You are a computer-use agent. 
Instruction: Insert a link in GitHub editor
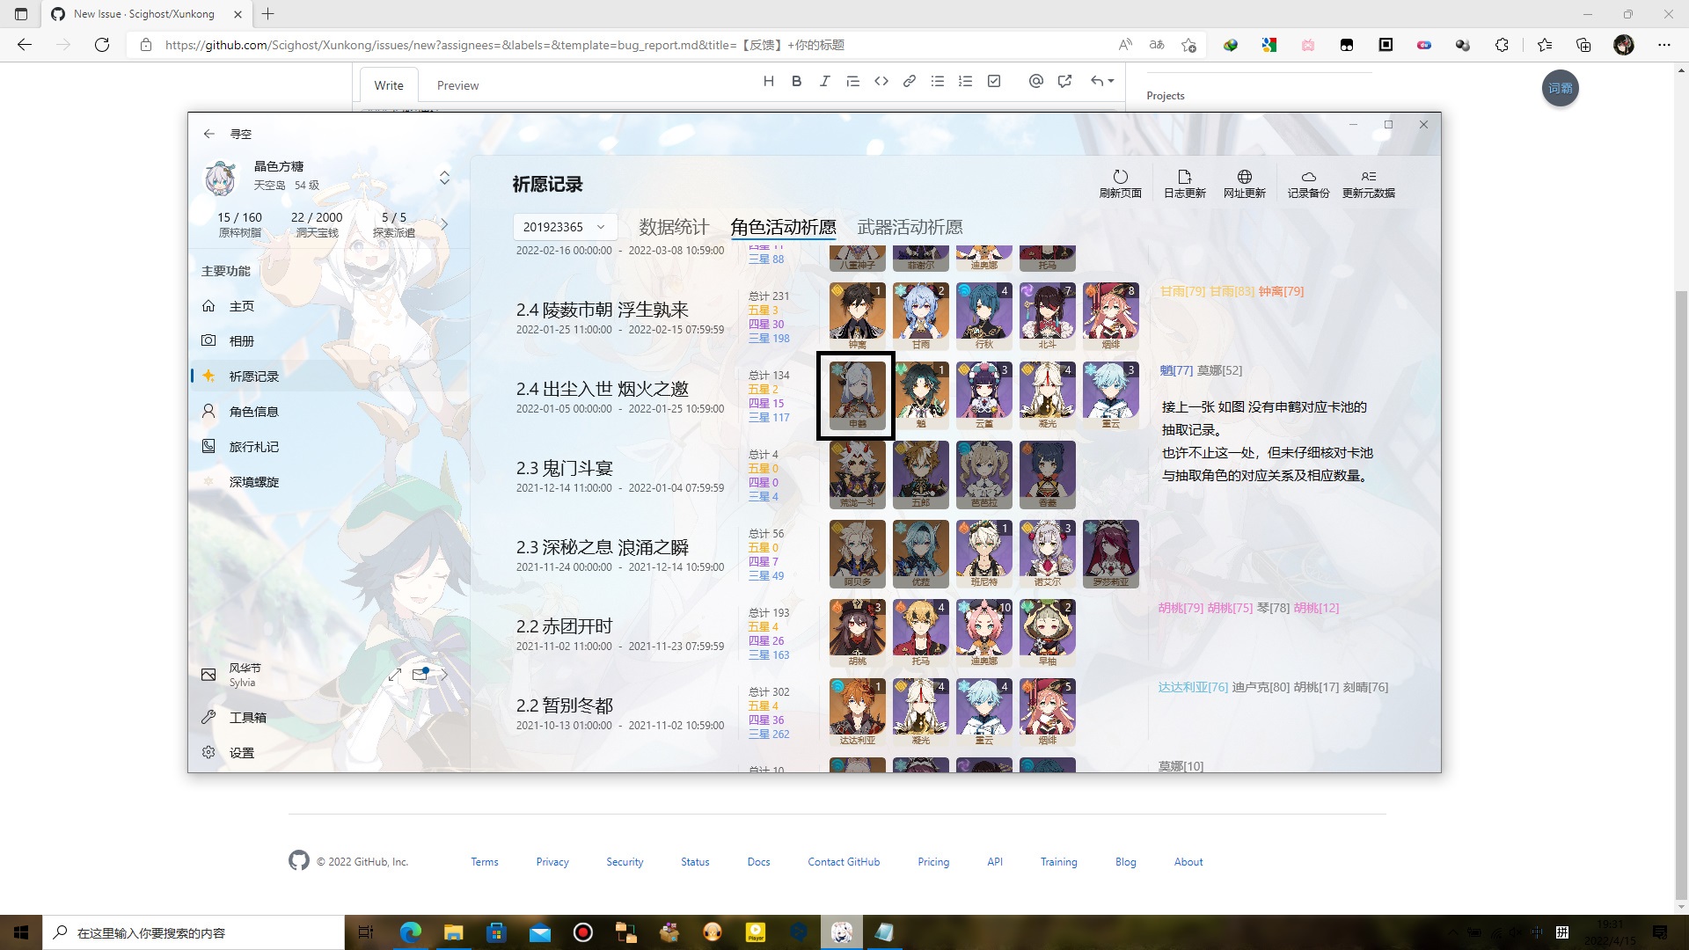point(909,81)
